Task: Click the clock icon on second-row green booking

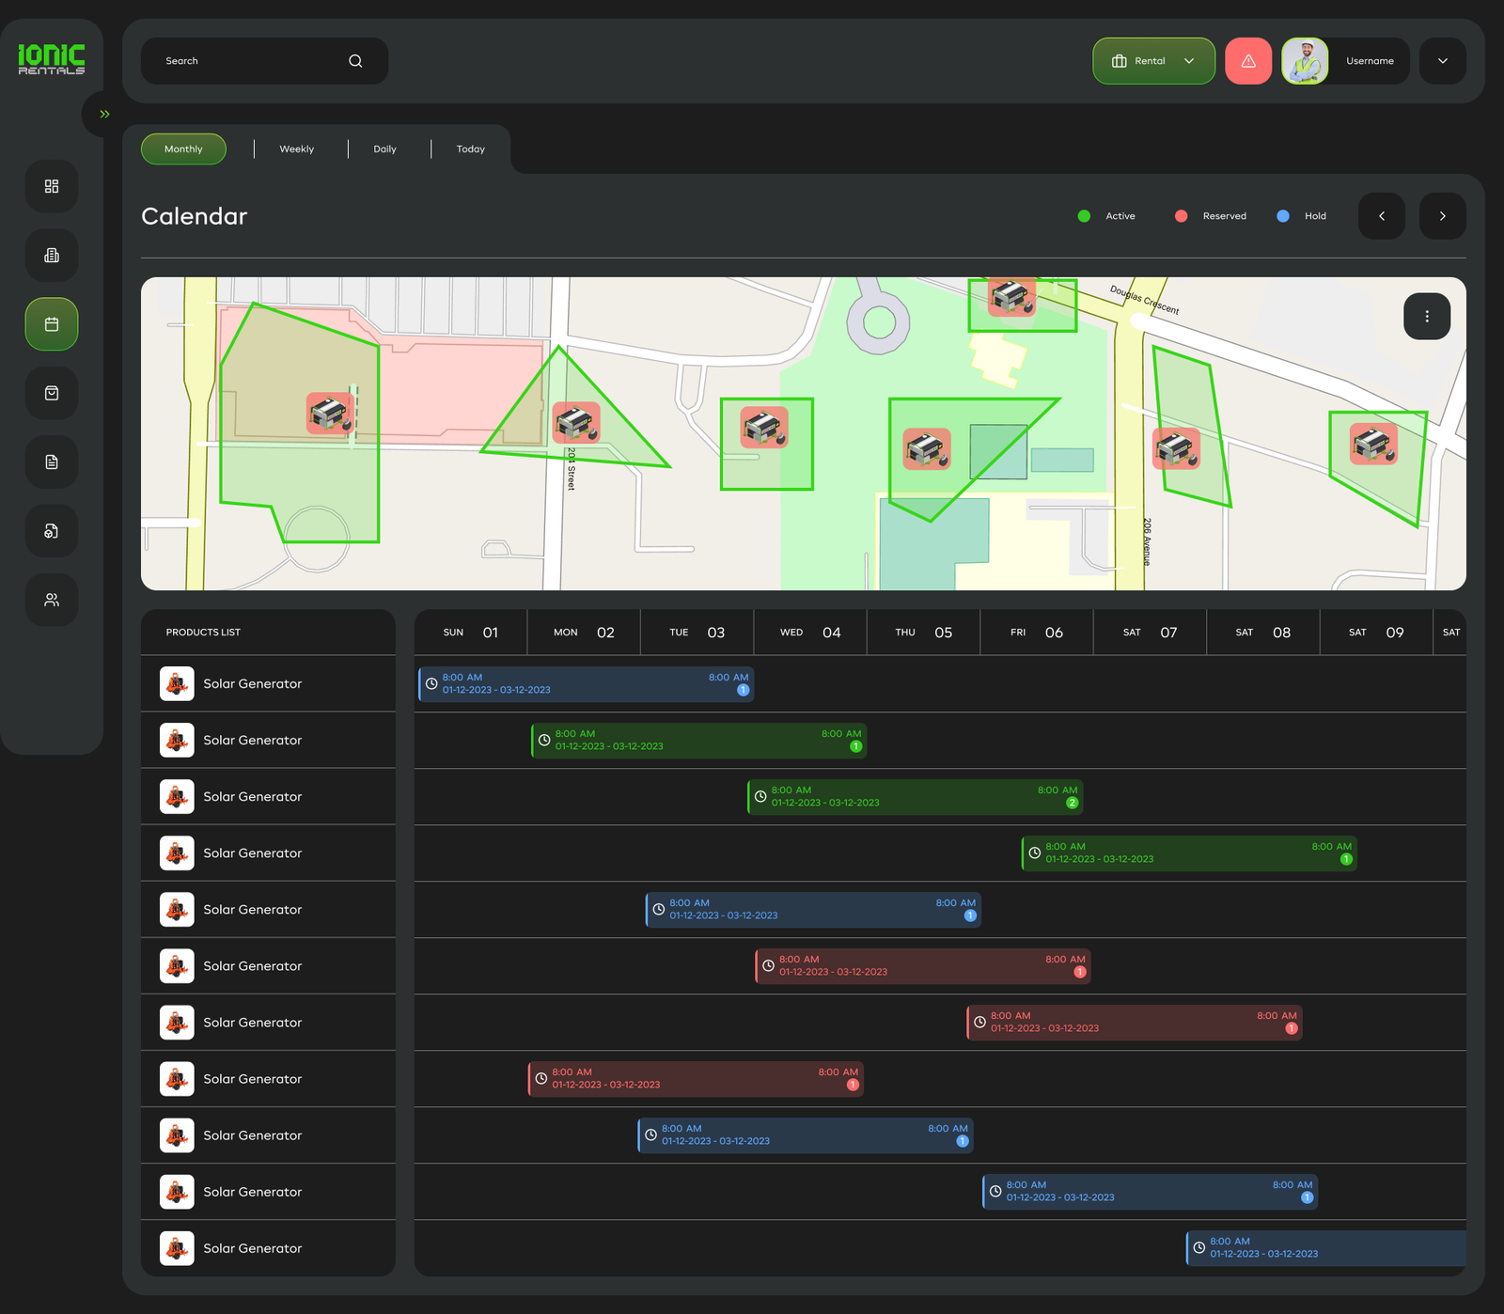Action: 544,741
